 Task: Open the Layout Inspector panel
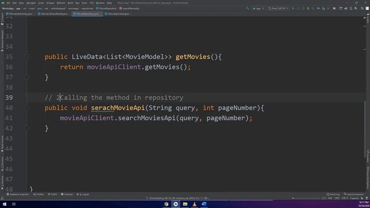pyautogui.click(x=353, y=194)
